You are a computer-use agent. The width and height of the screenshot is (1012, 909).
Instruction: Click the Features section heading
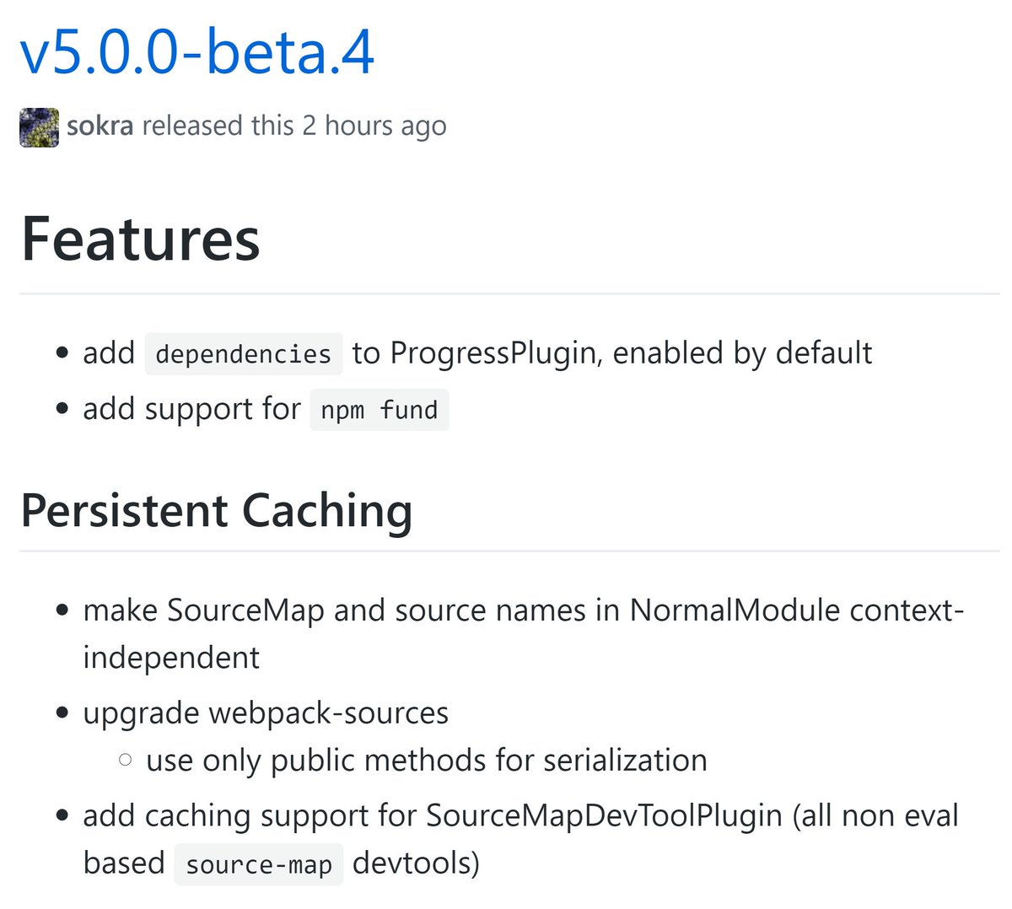pyautogui.click(x=140, y=239)
